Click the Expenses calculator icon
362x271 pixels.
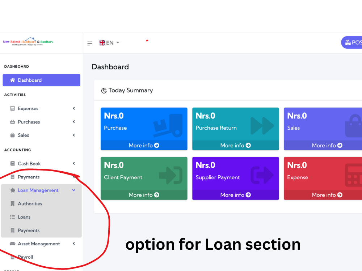pos(12,108)
